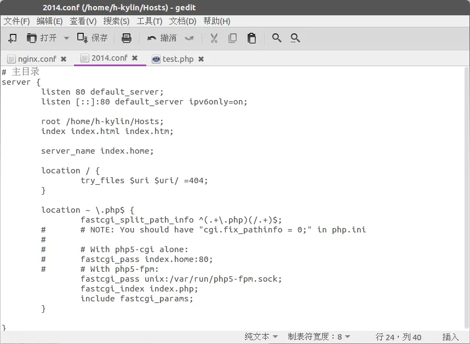470x344 pixels.
Task: Click the redo arrow icon
Action: point(190,38)
